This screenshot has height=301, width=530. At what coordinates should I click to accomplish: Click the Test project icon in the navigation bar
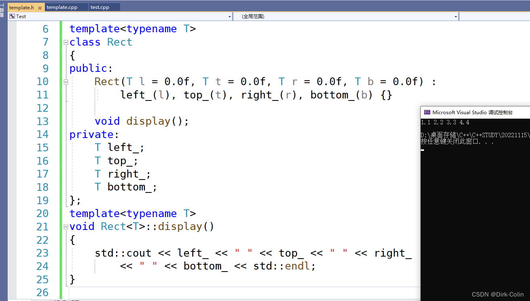click(x=12, y=17)
